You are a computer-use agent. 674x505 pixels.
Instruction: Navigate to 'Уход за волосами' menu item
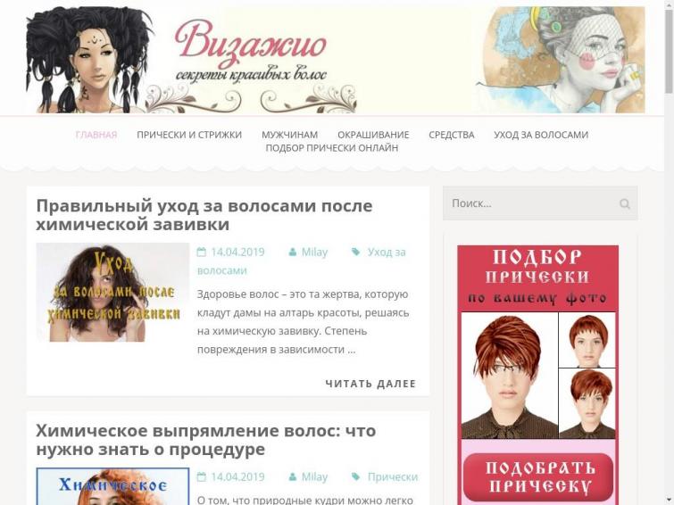[x=541, y=135]
